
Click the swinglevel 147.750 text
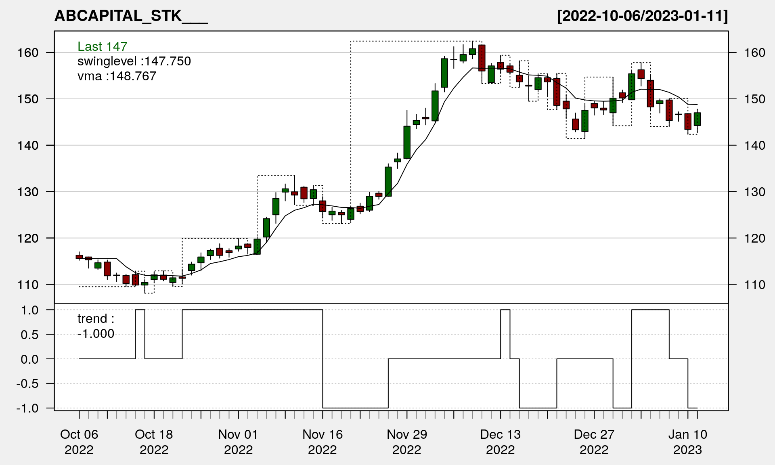click(134, 61)
